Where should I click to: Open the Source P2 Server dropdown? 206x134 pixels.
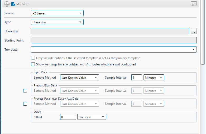click(x=57, y=13)
